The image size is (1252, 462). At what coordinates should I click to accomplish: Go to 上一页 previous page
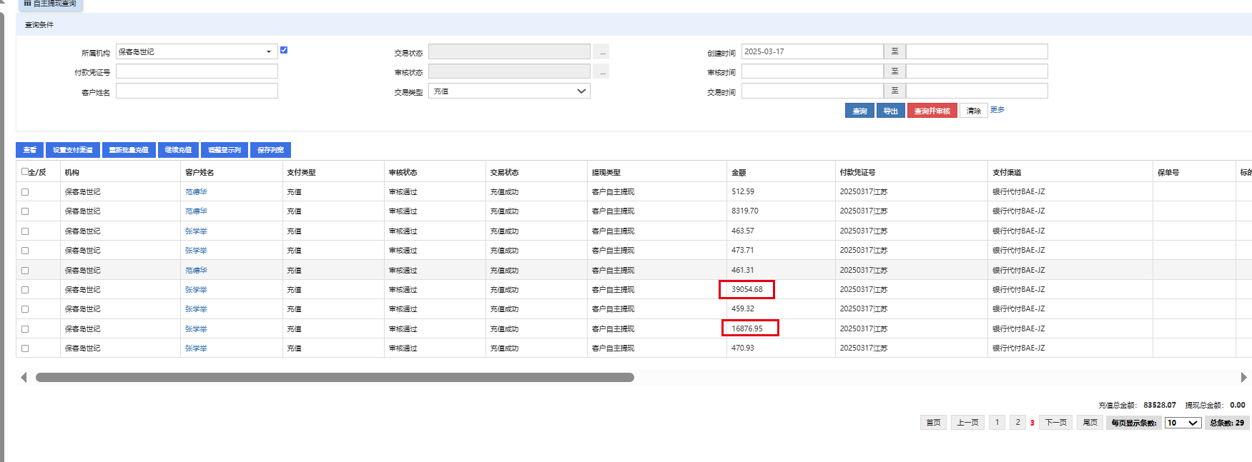point(967,423)
